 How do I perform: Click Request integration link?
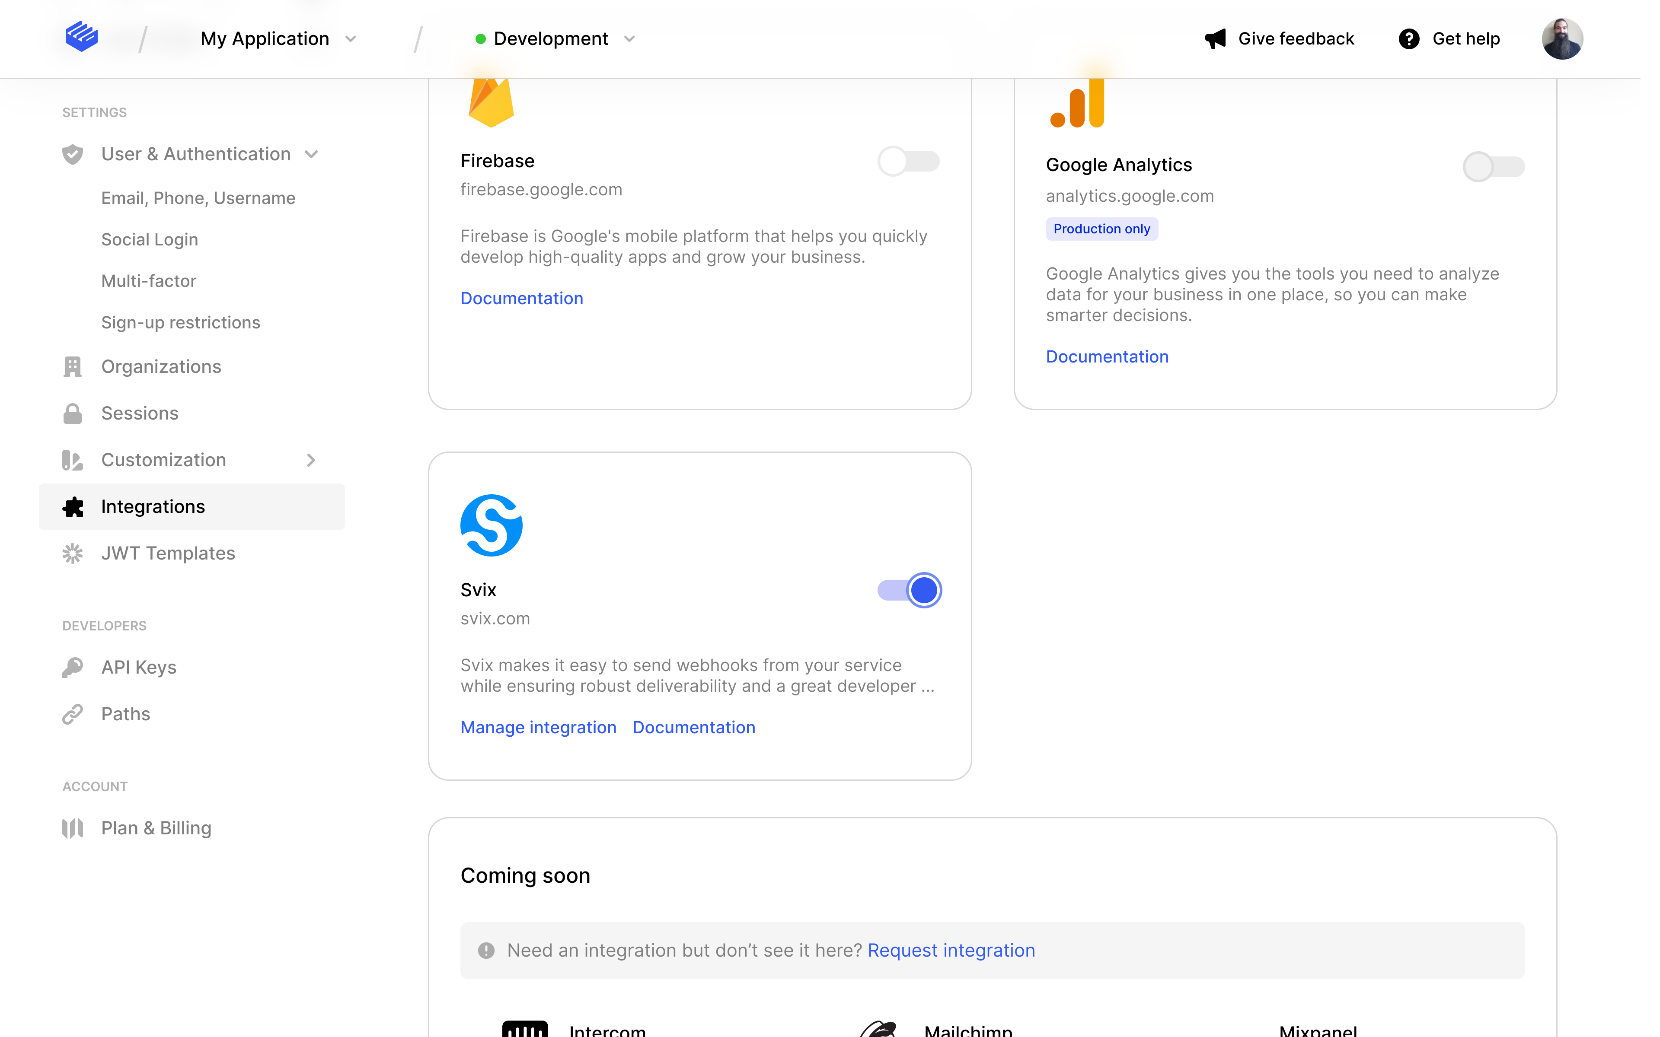(951, 951)
